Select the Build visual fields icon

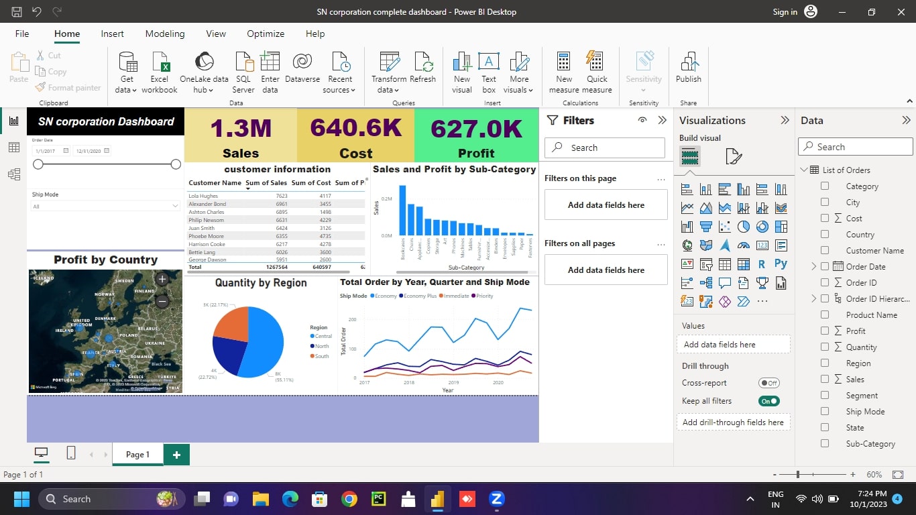[690, 157]
